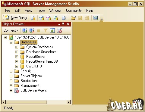Expand the System Databases folder
This screenshot has height=112, width=145.
17,47
